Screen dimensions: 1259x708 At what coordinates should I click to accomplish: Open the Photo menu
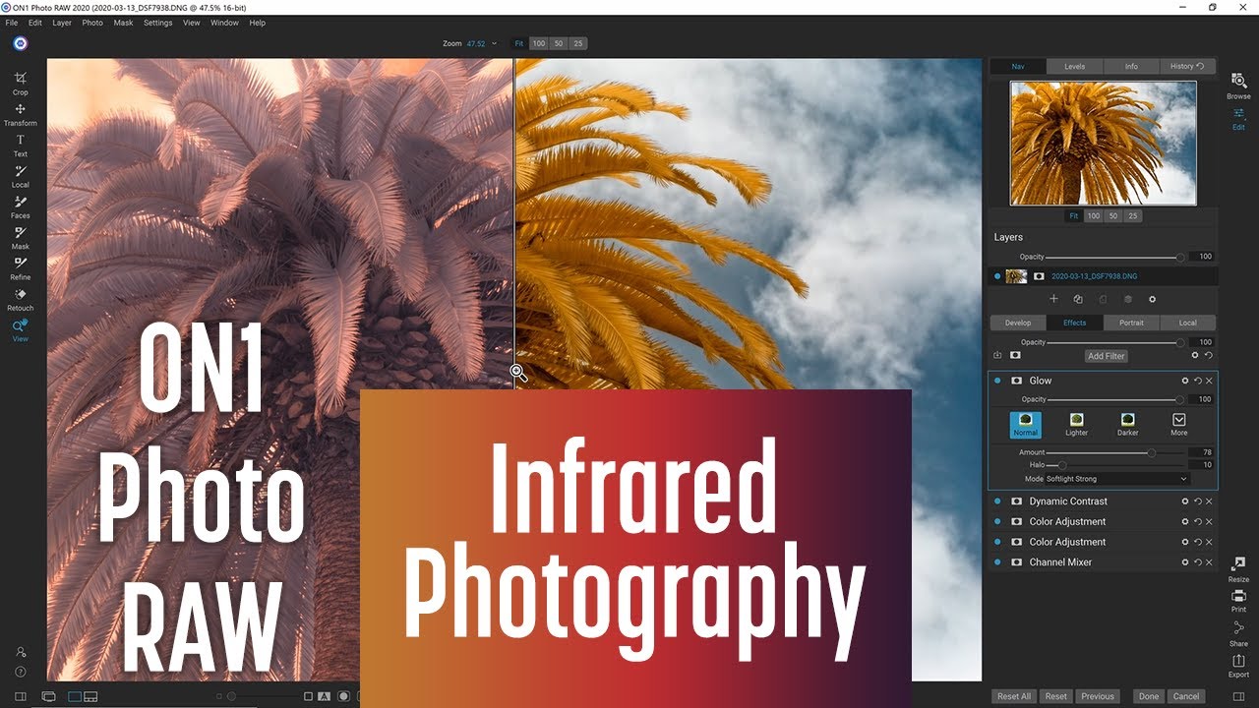(92, 23)
